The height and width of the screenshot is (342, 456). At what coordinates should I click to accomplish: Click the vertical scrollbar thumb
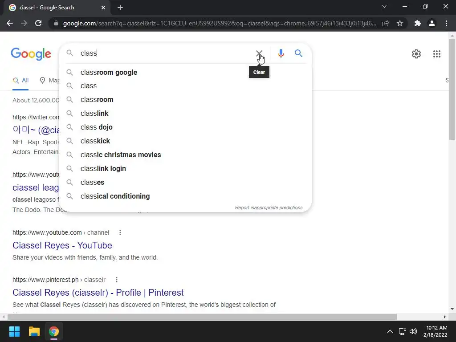click(x=452, y=90)
